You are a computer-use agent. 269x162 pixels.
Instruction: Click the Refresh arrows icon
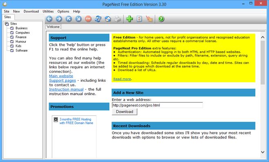click(98, 19)
